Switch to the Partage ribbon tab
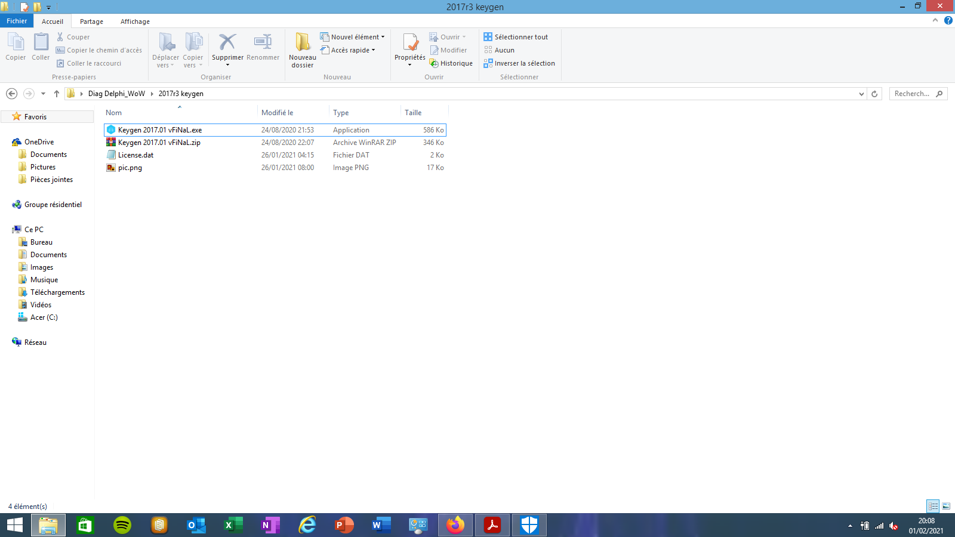 [91, 21]
